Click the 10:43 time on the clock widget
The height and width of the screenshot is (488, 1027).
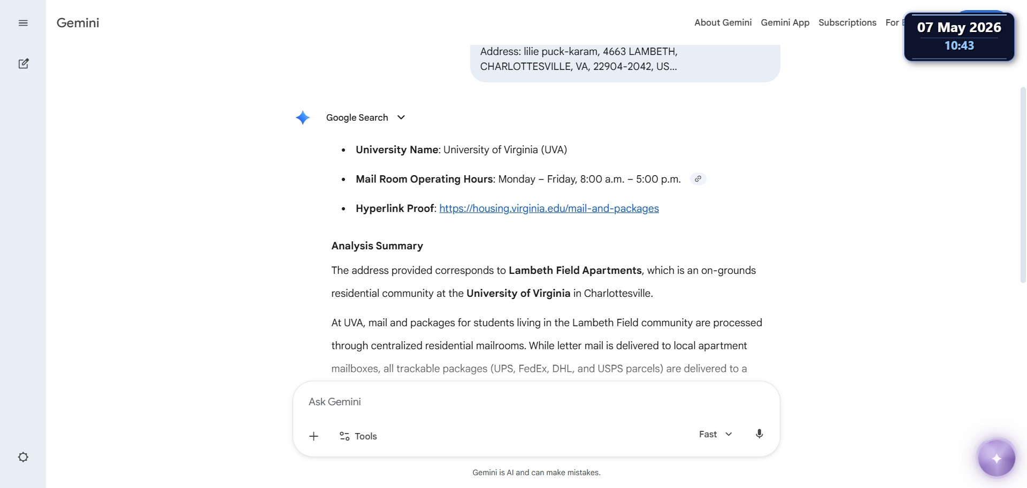[x=959, y=46]
